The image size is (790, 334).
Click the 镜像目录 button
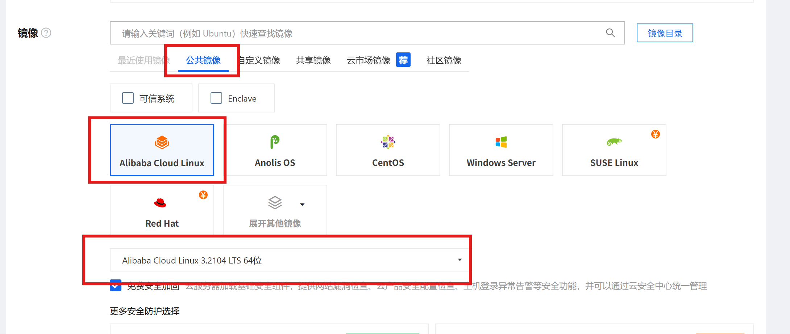(x=665, y=33)
